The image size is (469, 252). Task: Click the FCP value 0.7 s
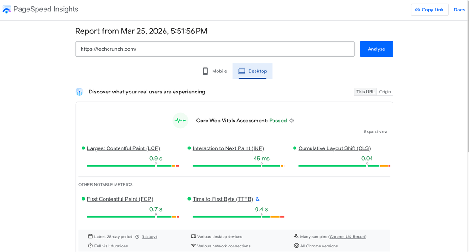156,209
